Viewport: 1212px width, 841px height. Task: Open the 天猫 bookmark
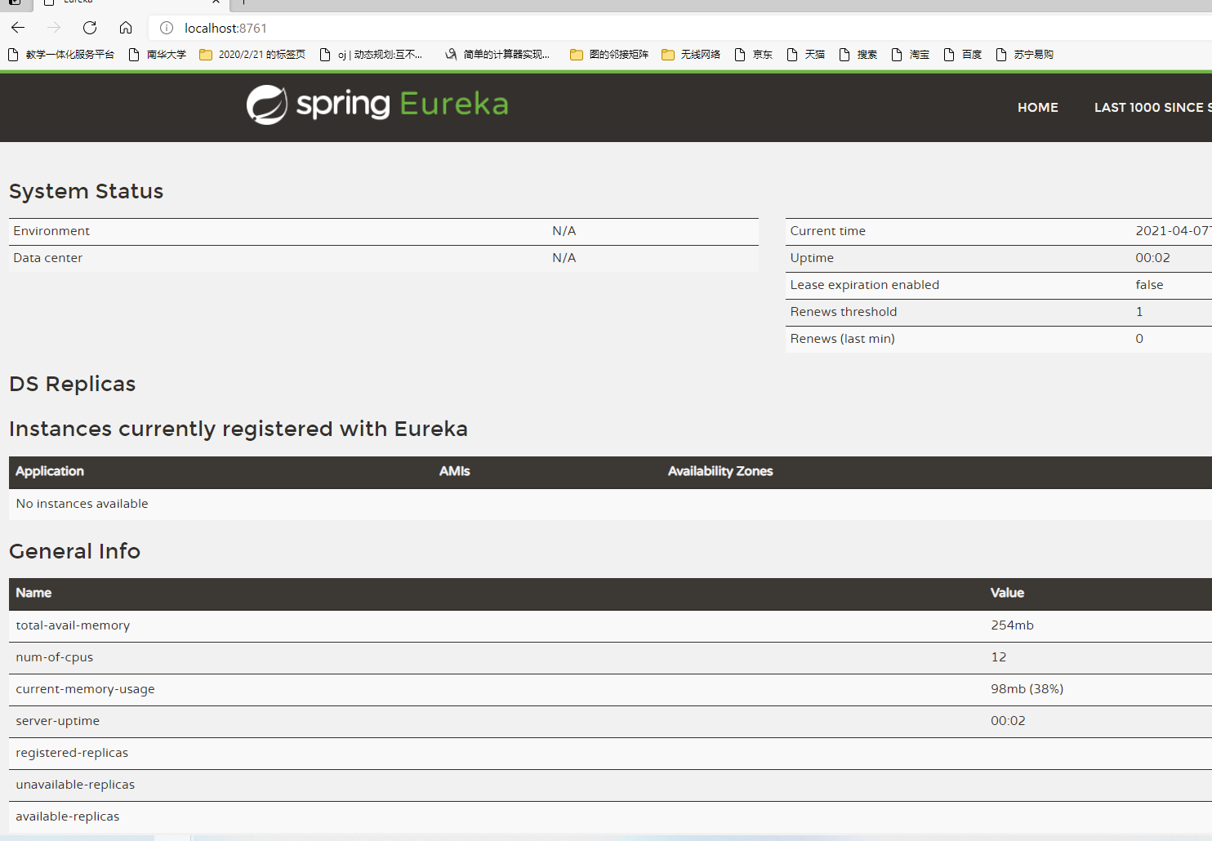pos(806,55)
